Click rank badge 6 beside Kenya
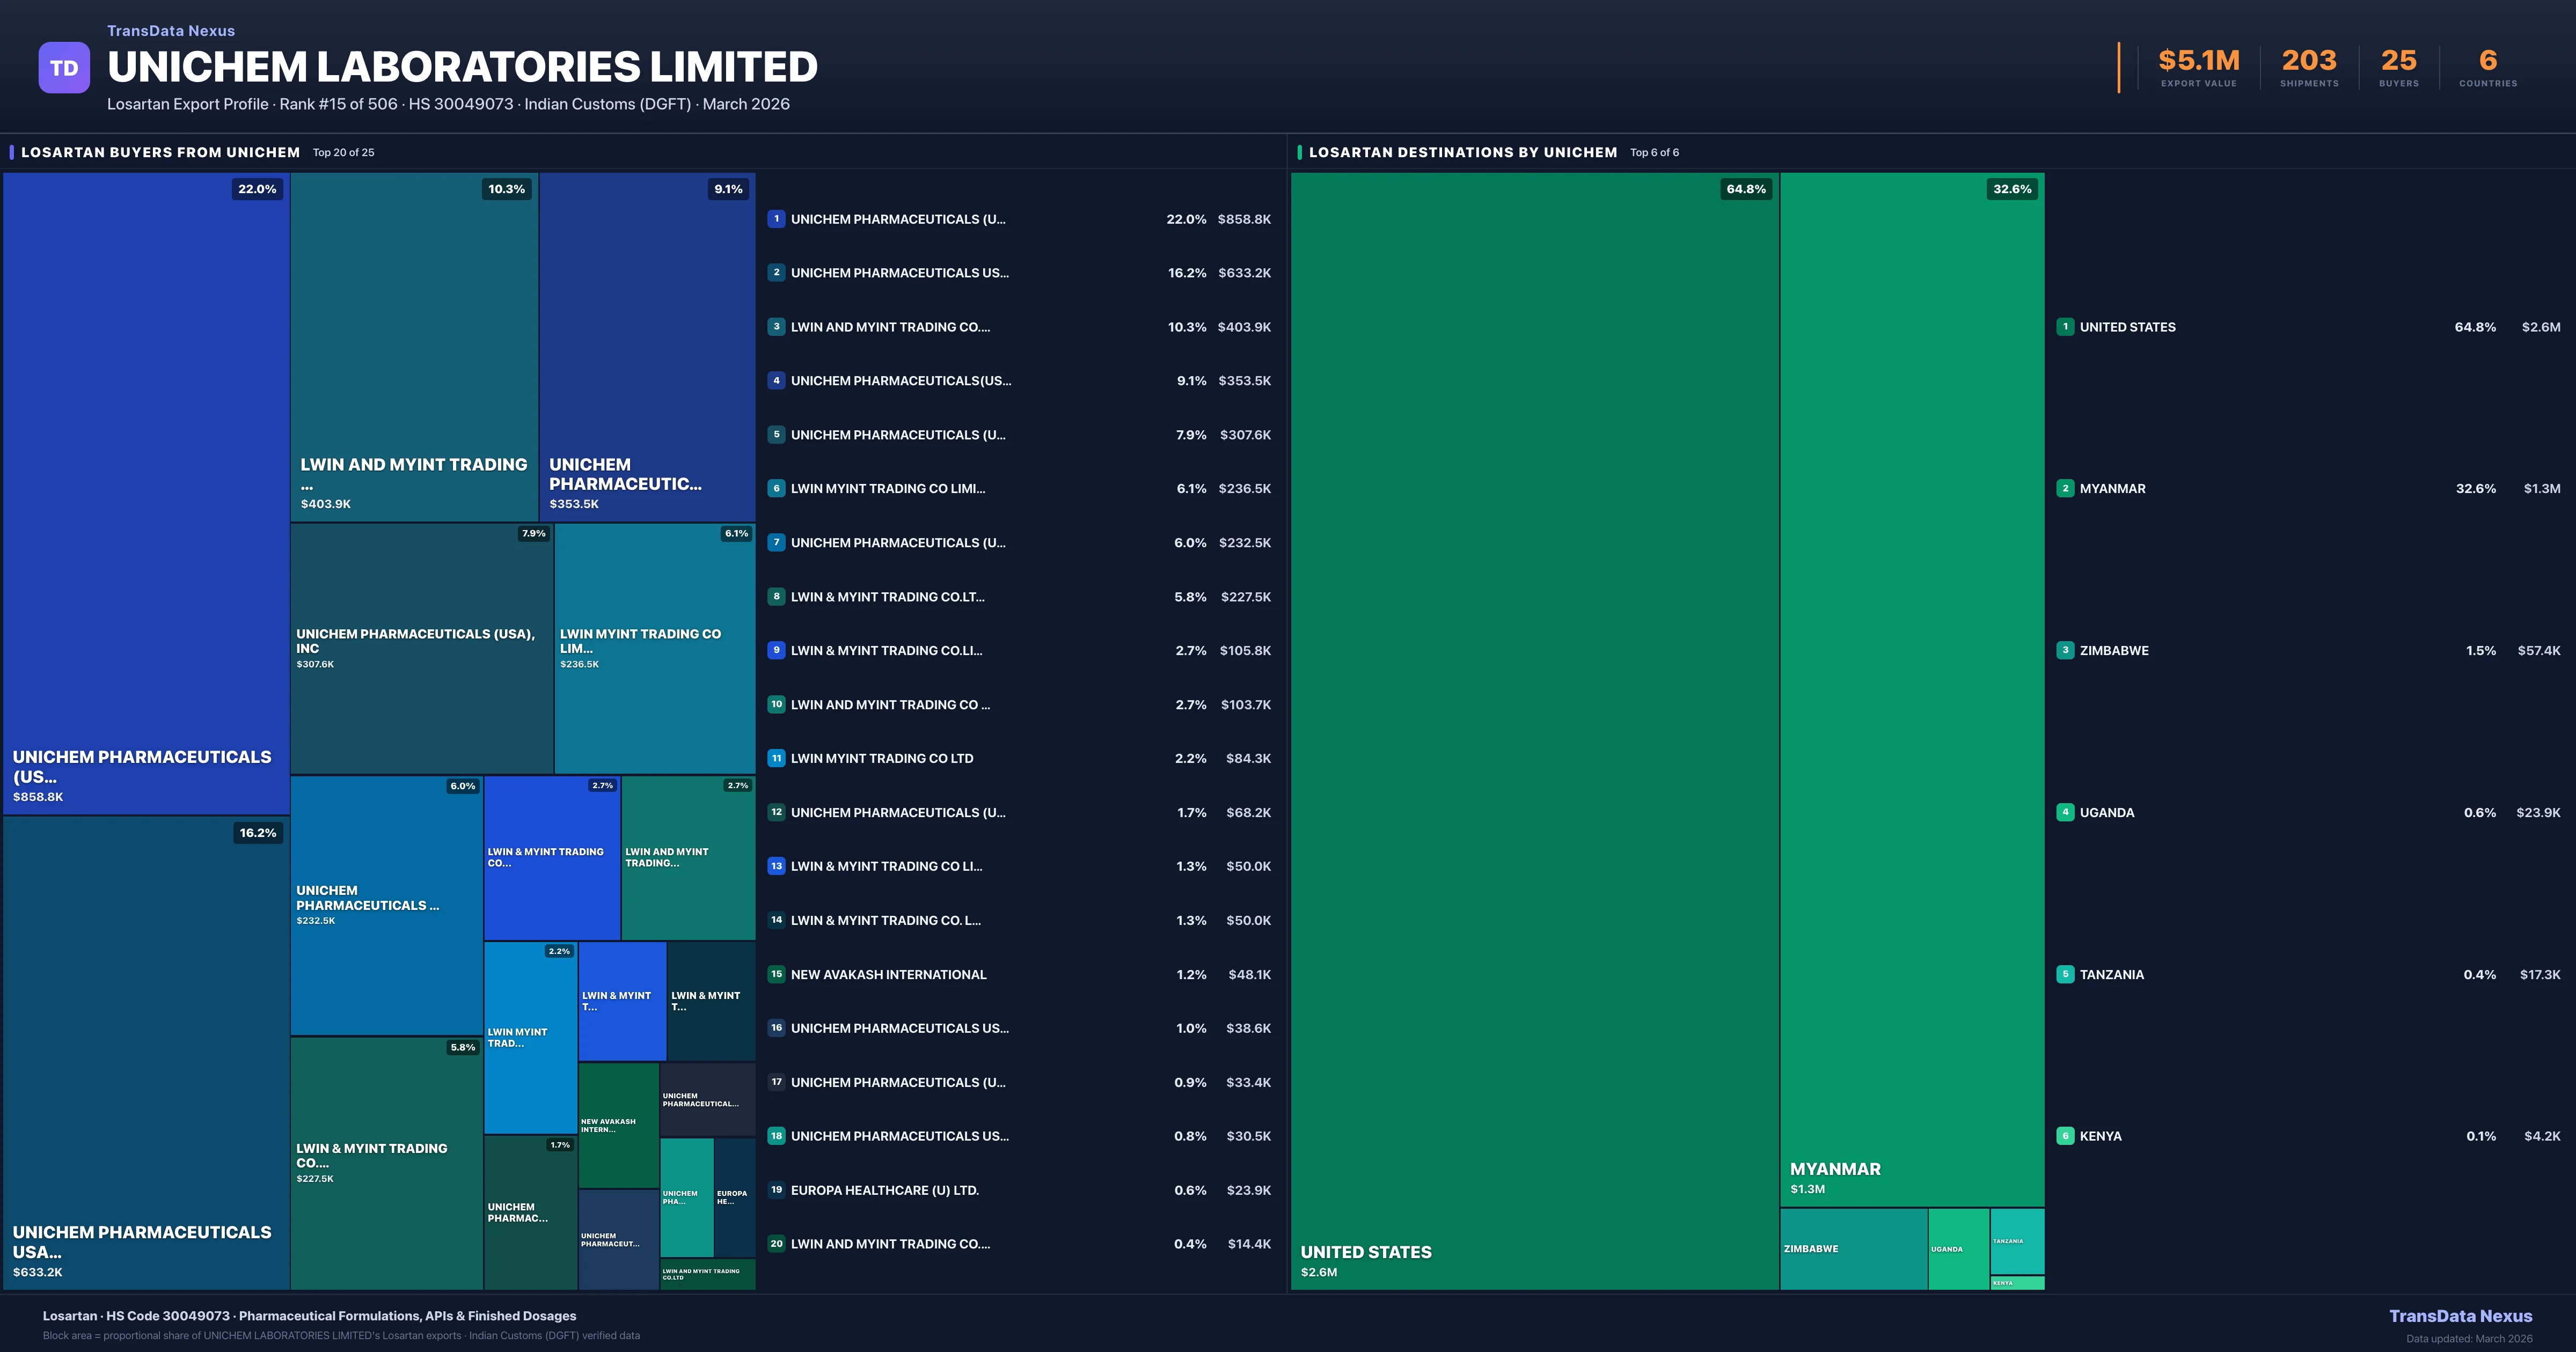 pos(2065,1136)
